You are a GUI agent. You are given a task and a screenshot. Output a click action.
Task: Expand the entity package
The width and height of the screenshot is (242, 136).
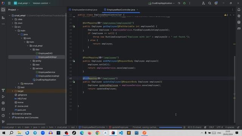coord(31,61)
